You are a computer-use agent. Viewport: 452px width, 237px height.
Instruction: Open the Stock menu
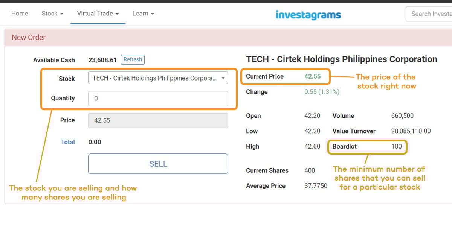click(52, 14)
